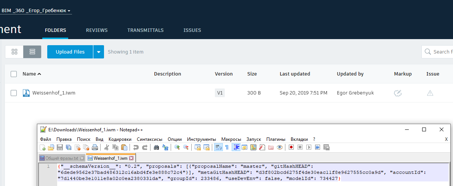
Task: Open Document Map icon in Notepad++
Action: pos(253,147)
